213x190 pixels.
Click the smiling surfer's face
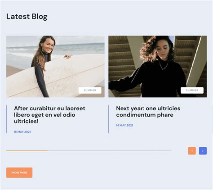click(x=48, y=45)
